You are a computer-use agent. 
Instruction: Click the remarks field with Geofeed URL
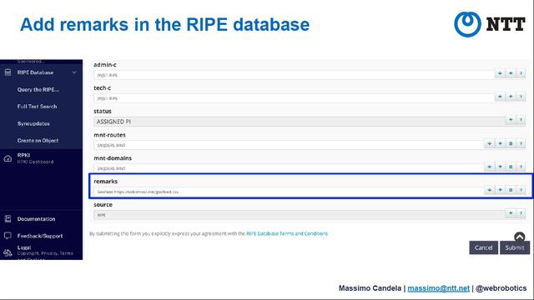tap(289, 192)
